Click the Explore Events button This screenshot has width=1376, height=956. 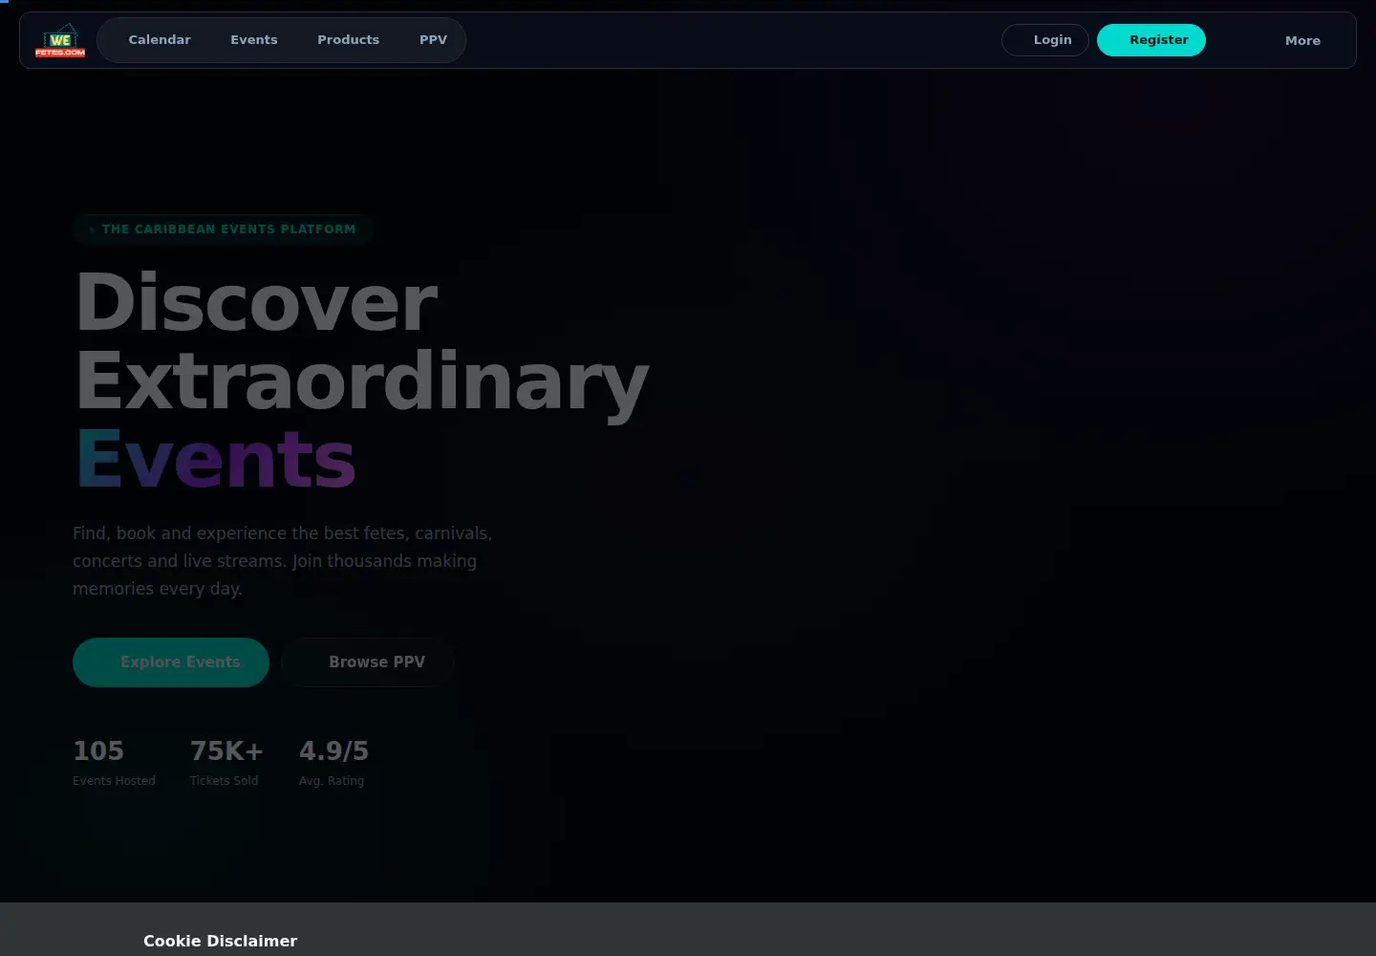click(171, 663)
